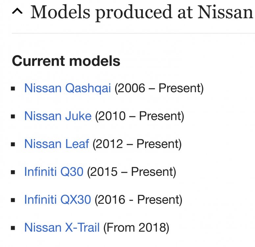Click the bullet beside Nissan X-Trail
255x247 pixels.
[x=13, y=228]
